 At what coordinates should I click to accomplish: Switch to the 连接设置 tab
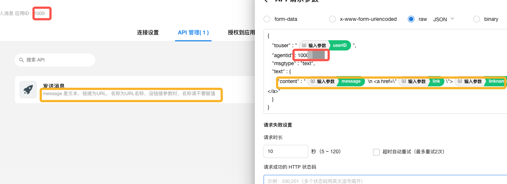click(x=148, y=33)
